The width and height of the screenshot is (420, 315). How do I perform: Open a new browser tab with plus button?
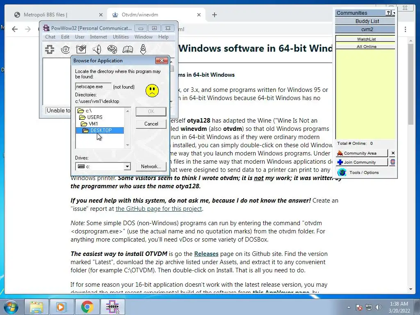tap(214, 15)
